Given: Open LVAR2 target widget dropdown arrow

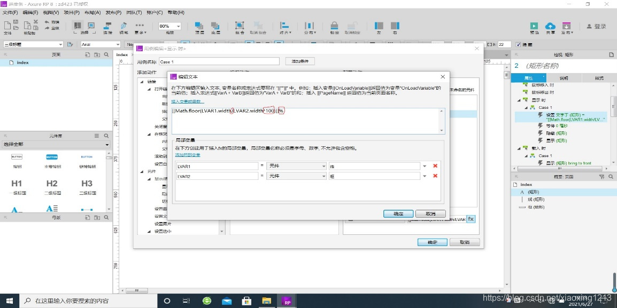Looking at the screenshot, I should 425,176.
